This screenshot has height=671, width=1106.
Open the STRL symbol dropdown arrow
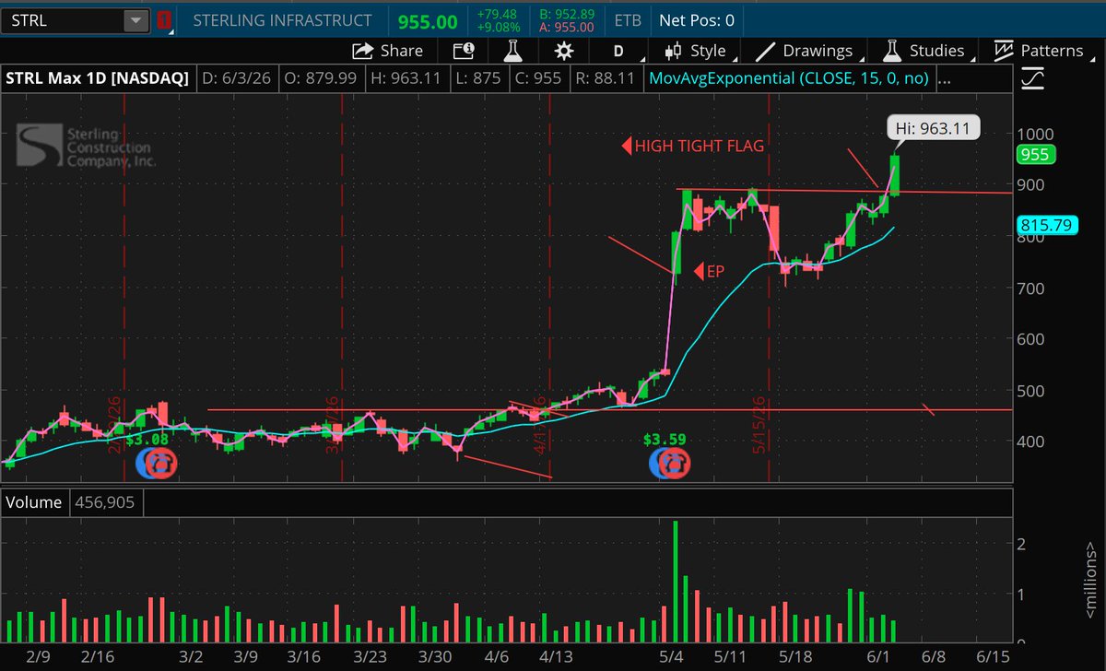click(135, 19)
